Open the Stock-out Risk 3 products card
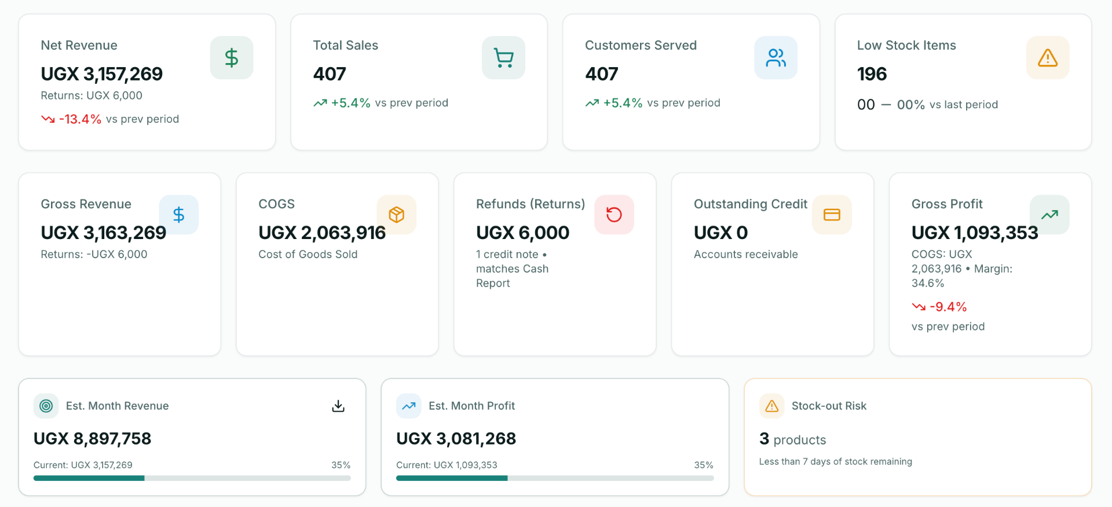 (x=918, y=437)
